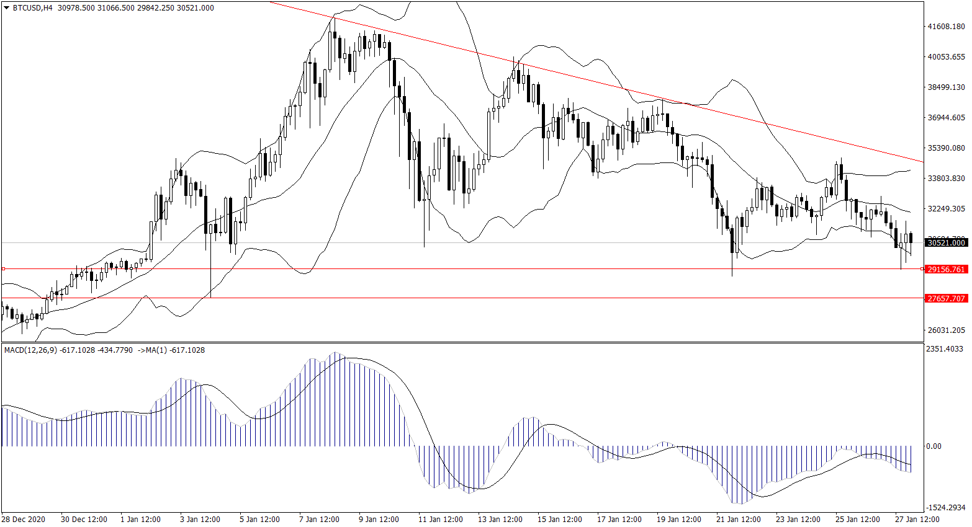Screen dimensions: 972x527
Task: Click the 19 Jan 12:00 time label
Action: coord(679,520)
